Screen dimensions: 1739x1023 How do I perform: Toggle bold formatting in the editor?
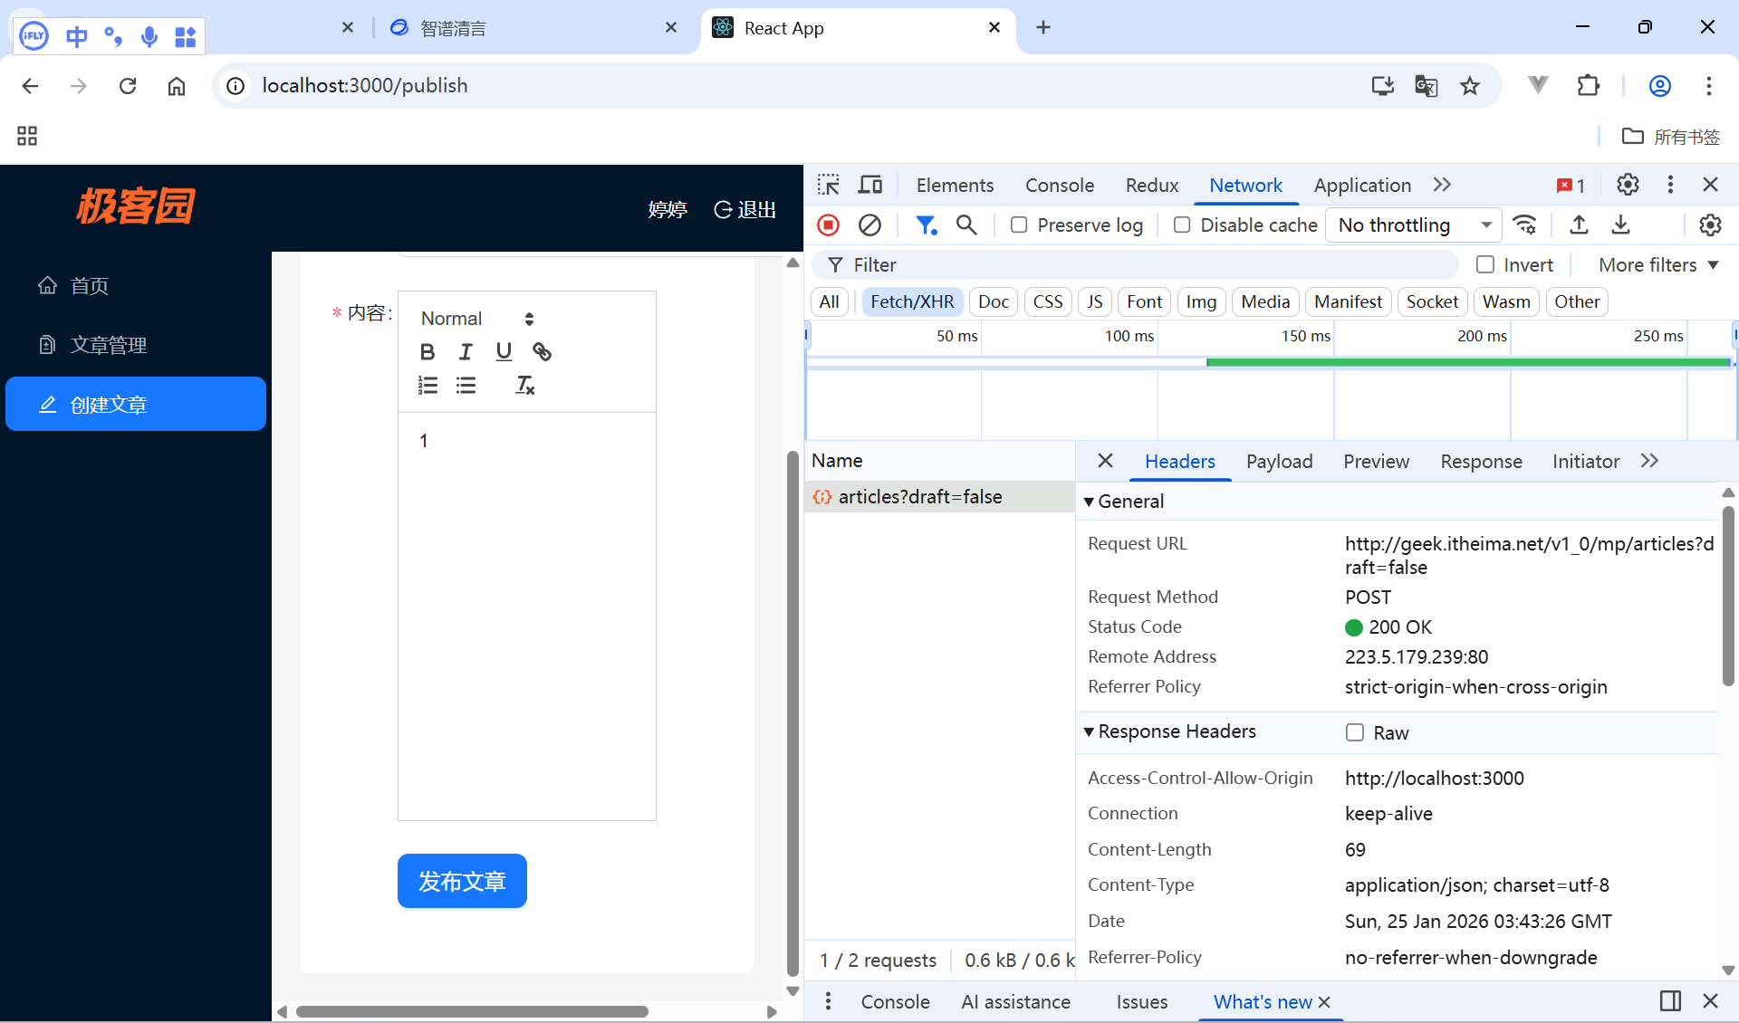click(428, 352)
